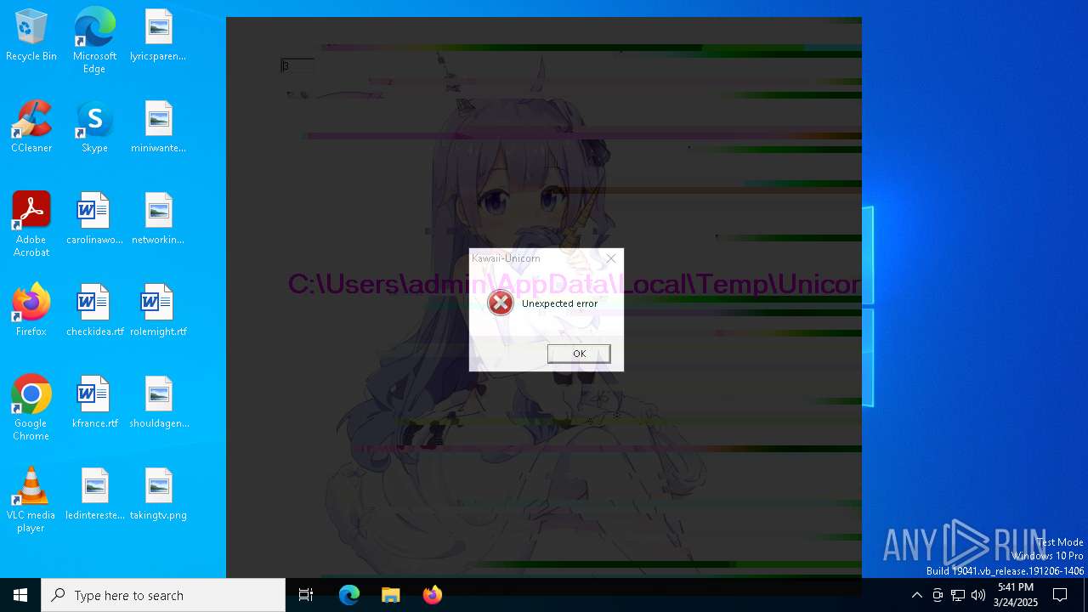Select the rolemight.rtf document icon

click(158, 310)
